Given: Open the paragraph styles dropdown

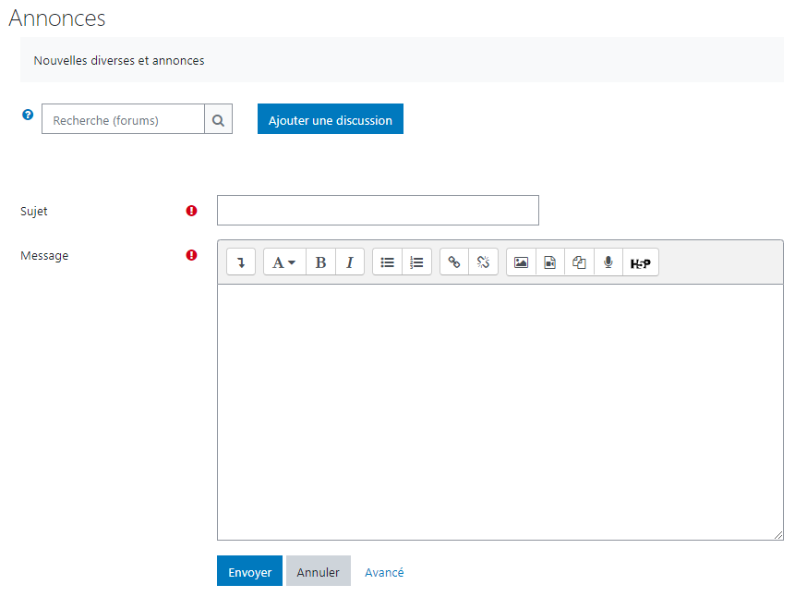Looking at the screenshot, I should click(284, 262).
